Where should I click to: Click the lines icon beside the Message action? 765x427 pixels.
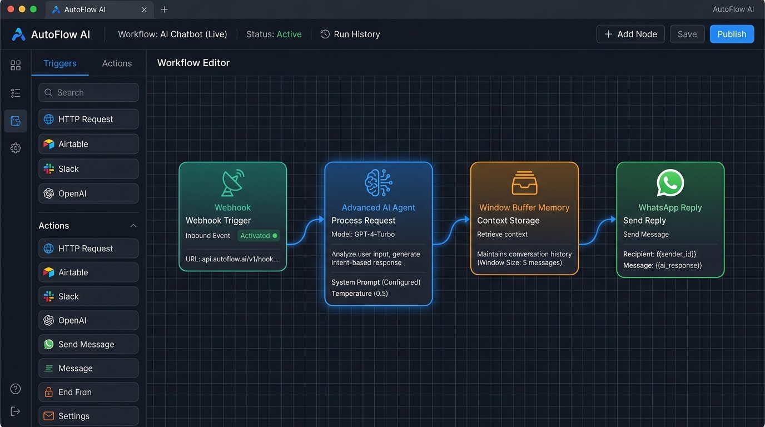49,368
